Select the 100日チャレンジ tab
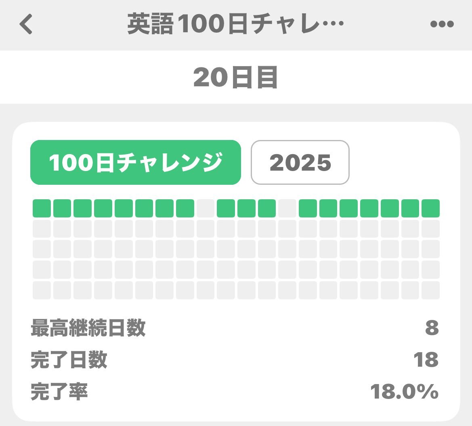The width and height of the screenshot is (472, 426). coord(136,162)
